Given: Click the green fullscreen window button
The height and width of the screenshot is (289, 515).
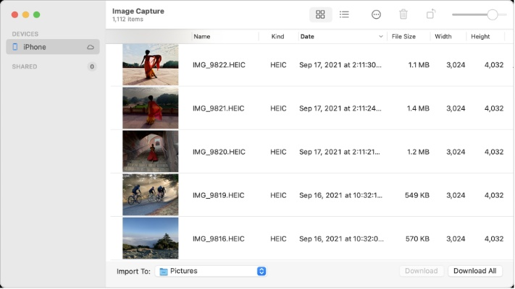Looking at the screenshot, I should [x=37, y=14].
